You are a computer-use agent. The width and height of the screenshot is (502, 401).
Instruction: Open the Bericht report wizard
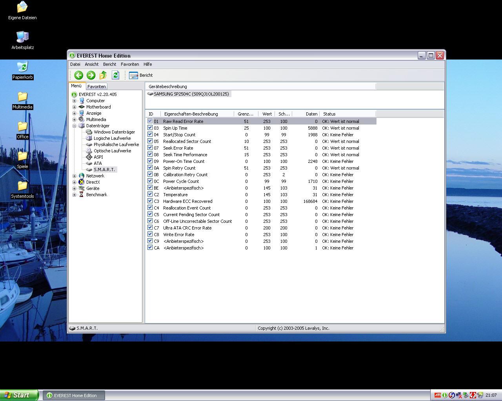point(141,75)
